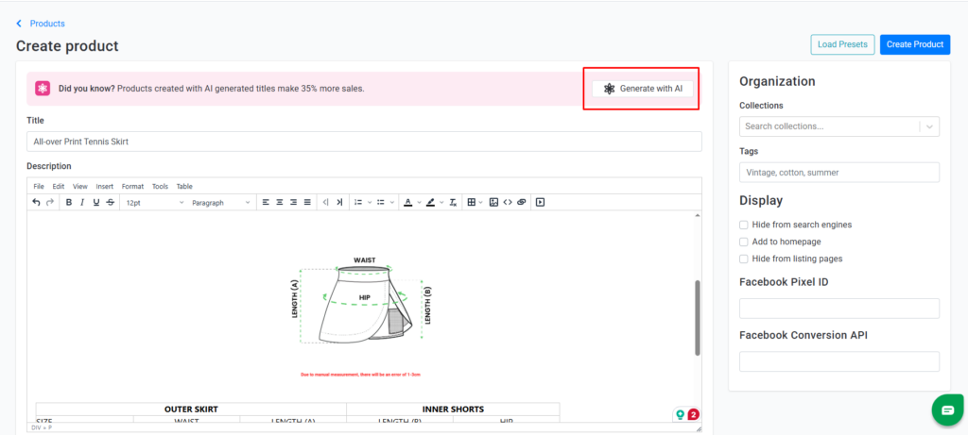The height and width of the screenshot is (435, 968).
Task: Open the source code view icon
Action: (x=508, y=202)
